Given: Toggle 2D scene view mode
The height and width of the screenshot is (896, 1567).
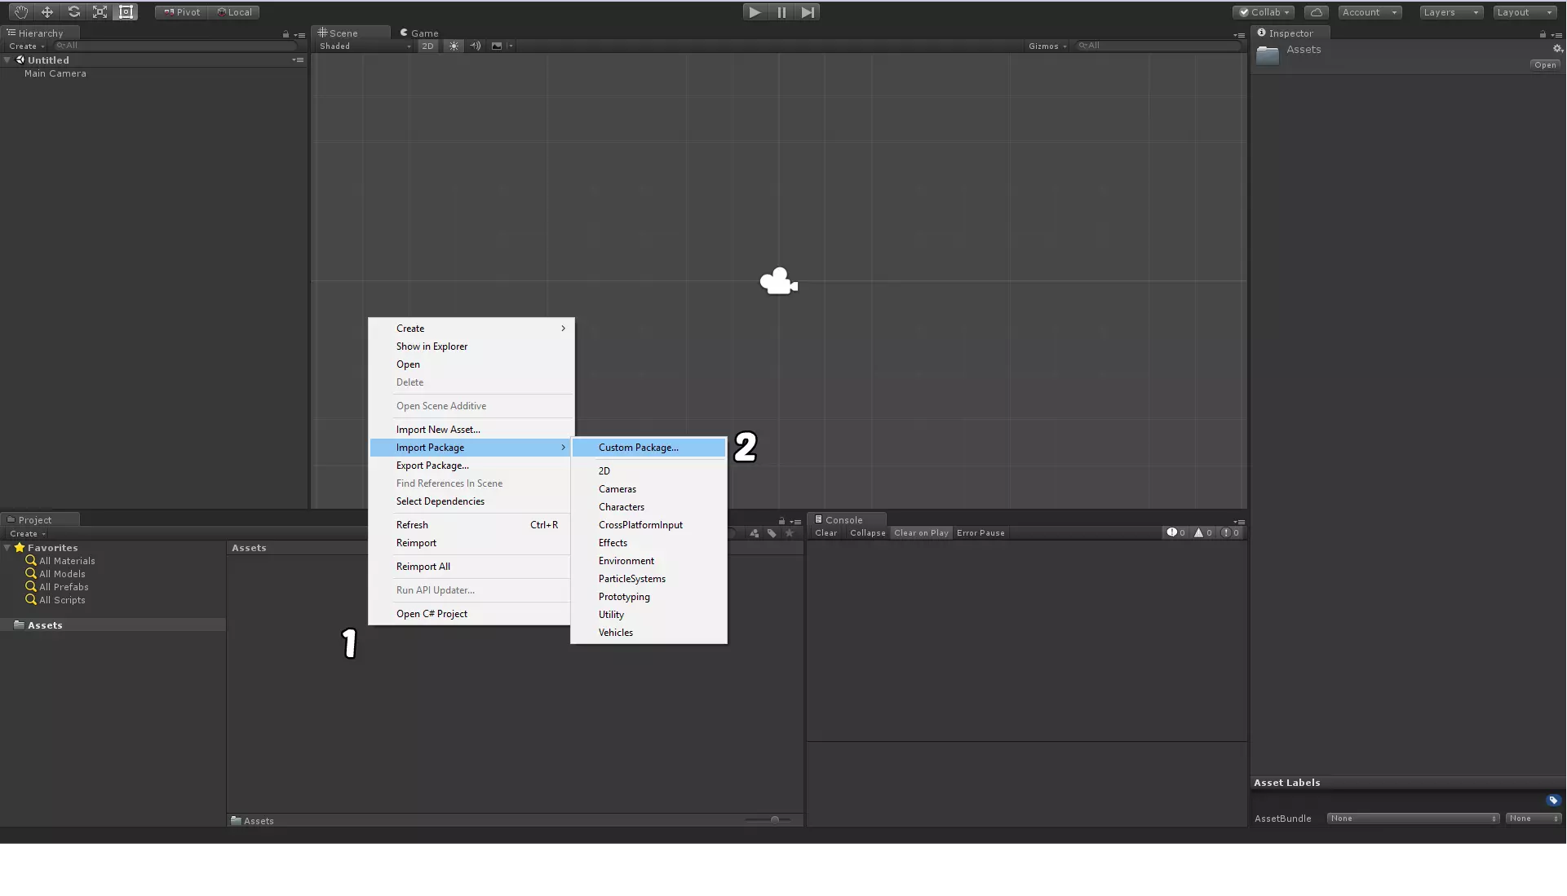Looking at the screenshot, I should pyautogui.click(x=427, y=46).
